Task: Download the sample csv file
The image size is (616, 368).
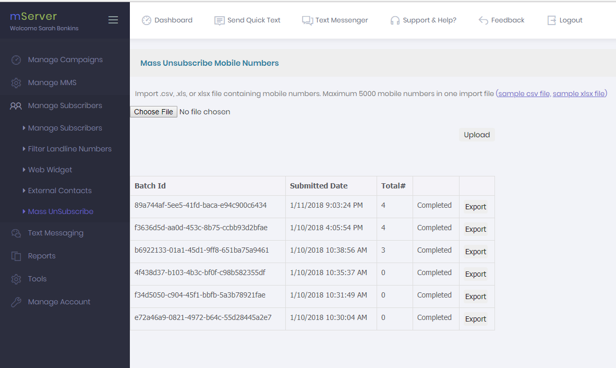Action: pyautogui.click(x=524, y=93)
